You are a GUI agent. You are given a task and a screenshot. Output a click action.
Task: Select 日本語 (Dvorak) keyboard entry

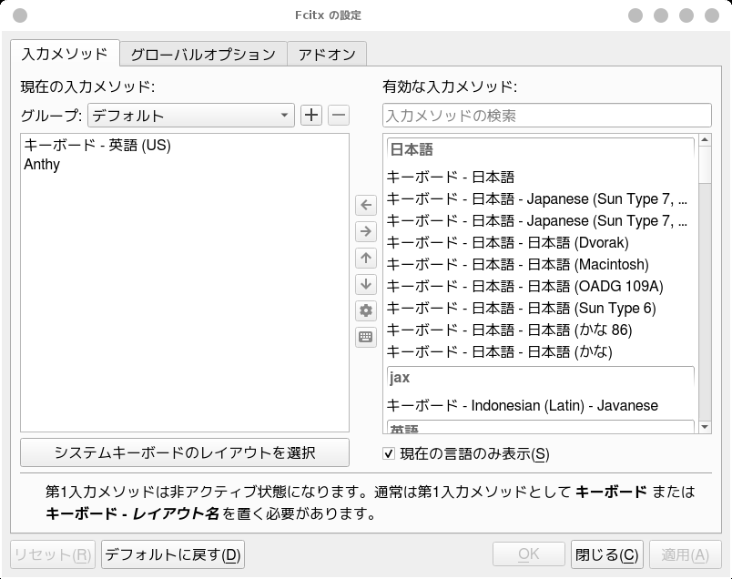coord(541,243)
